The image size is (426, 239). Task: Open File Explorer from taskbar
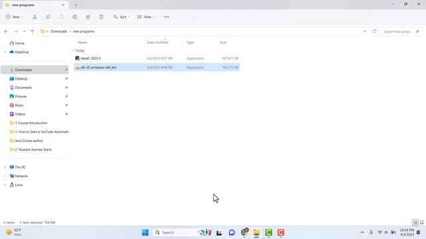pyautogui.click(x=256, y=232)
